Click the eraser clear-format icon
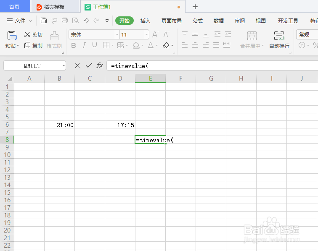The height and width of the screenshot is (251, 318). coord(166,45)
